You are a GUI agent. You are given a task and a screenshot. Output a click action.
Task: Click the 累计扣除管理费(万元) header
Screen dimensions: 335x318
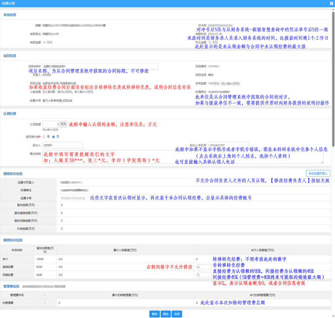coord(125,295)
